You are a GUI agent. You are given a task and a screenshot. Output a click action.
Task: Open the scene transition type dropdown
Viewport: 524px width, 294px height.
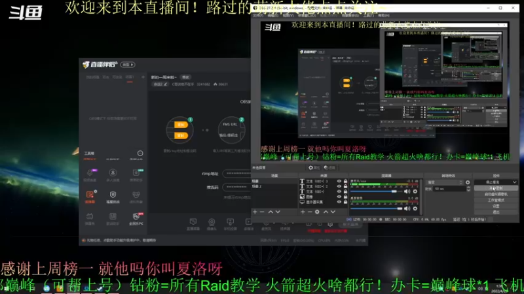coord(445,182)
